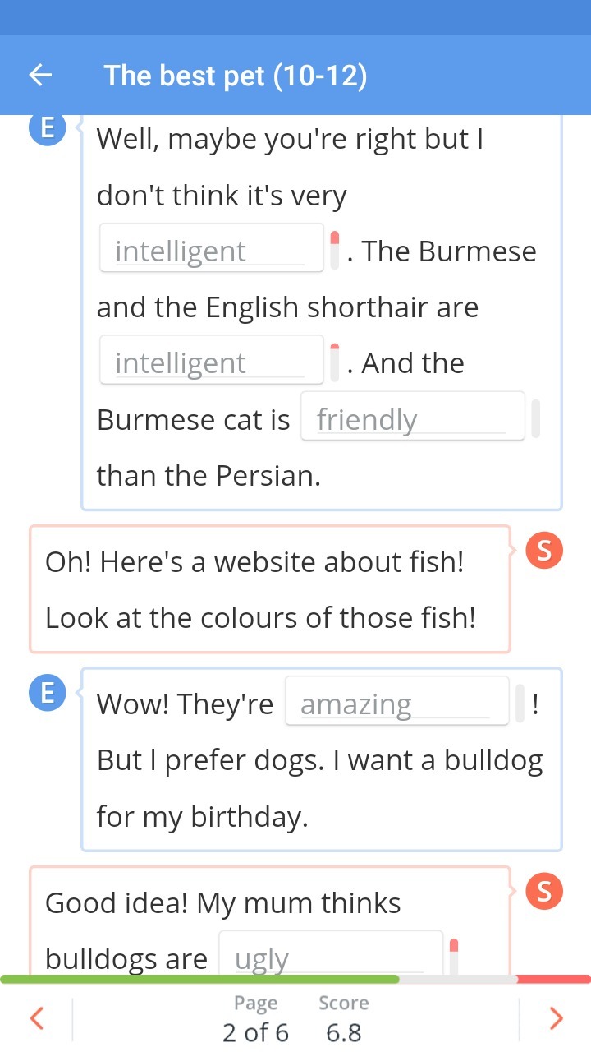The height and width of the screenshot is (1052, 591).
Task: Tap the top blue E avatar
Action: tap(48, 129)
